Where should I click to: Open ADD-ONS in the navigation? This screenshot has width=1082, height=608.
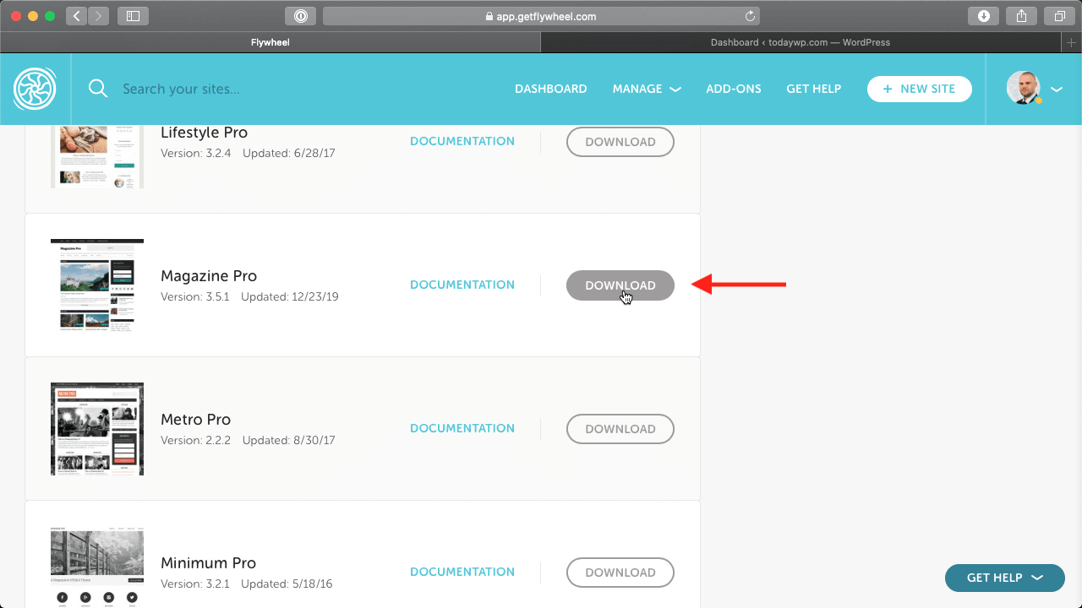pyautogui.click(x=734, y=89)
